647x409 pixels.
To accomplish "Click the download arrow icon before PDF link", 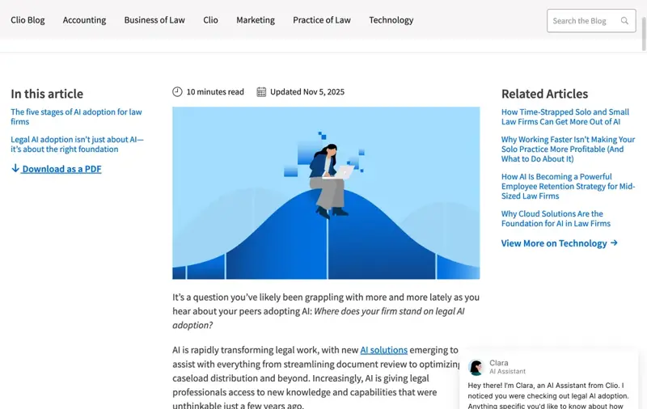I will (x=15, y=168).
